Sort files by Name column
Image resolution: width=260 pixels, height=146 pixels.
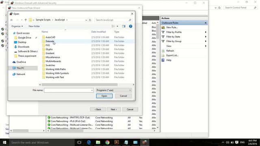(x=45, y=32)
